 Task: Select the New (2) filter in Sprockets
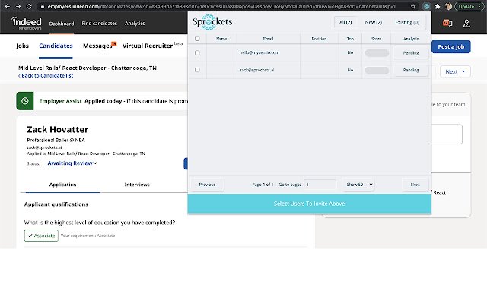(374, 22)
